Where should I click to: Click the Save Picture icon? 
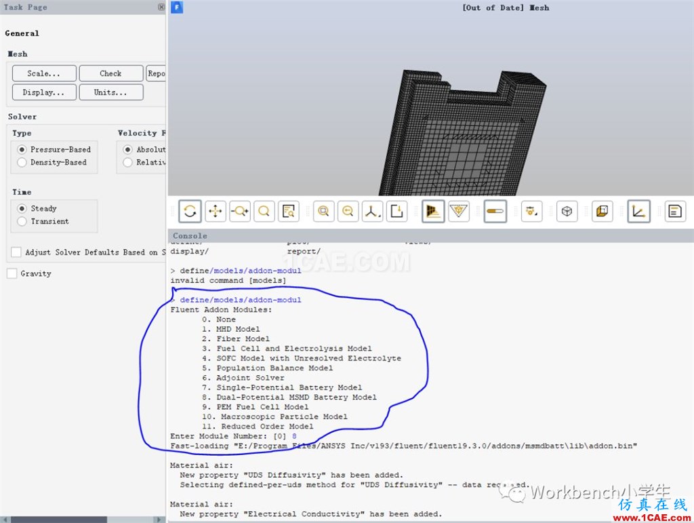coord(396,211)
